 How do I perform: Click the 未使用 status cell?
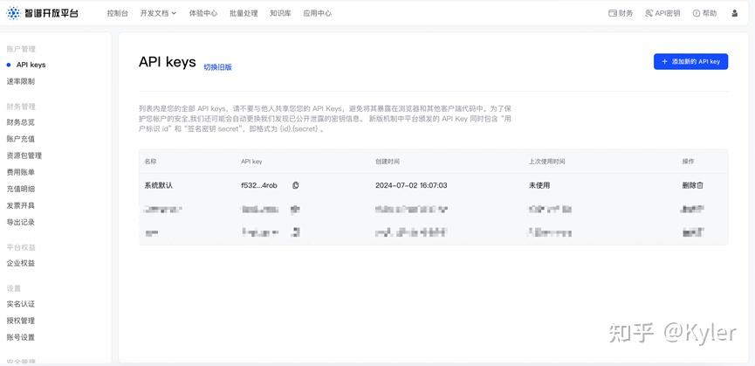coord(539,185)
